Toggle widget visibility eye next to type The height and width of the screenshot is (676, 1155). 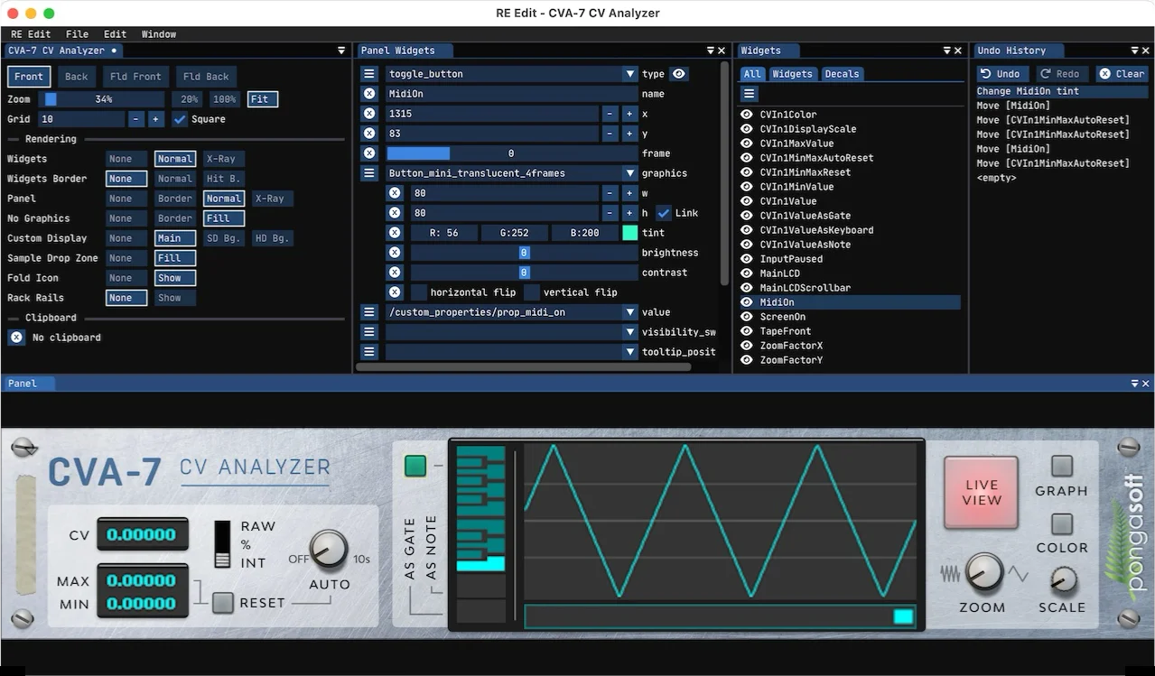coord(679,74)
